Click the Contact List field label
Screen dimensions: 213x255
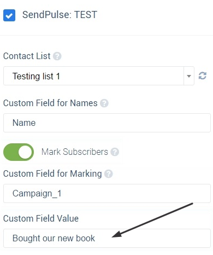[x=27, y=56]
